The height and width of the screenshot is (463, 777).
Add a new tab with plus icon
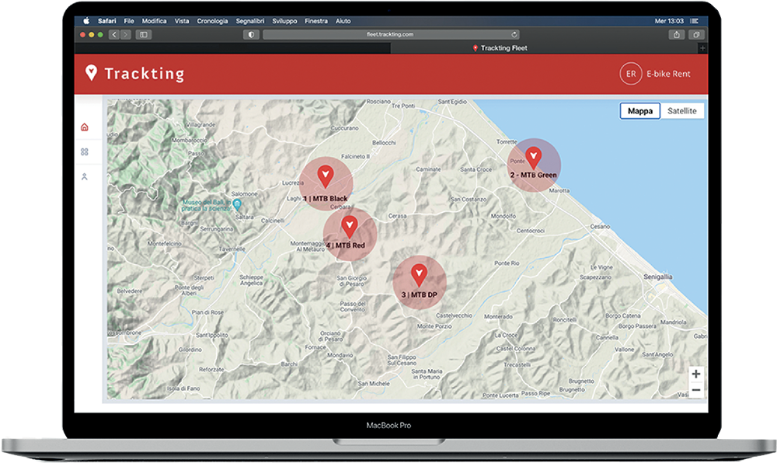click(x=702, y=48)
